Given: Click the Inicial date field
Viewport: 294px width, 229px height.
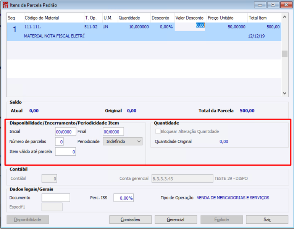Looking at the screenshot, I should click(x=65, y=132).
